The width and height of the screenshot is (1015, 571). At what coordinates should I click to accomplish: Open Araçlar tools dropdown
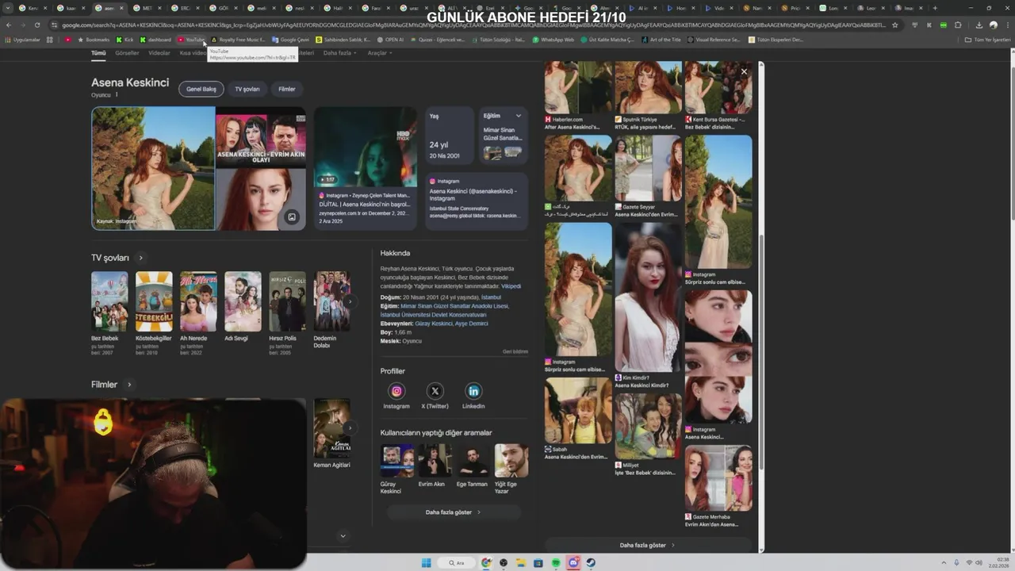coord(380,53)
